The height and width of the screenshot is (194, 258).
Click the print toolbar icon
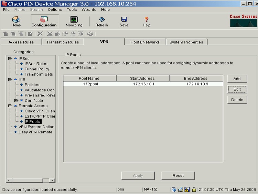[90, 34]
